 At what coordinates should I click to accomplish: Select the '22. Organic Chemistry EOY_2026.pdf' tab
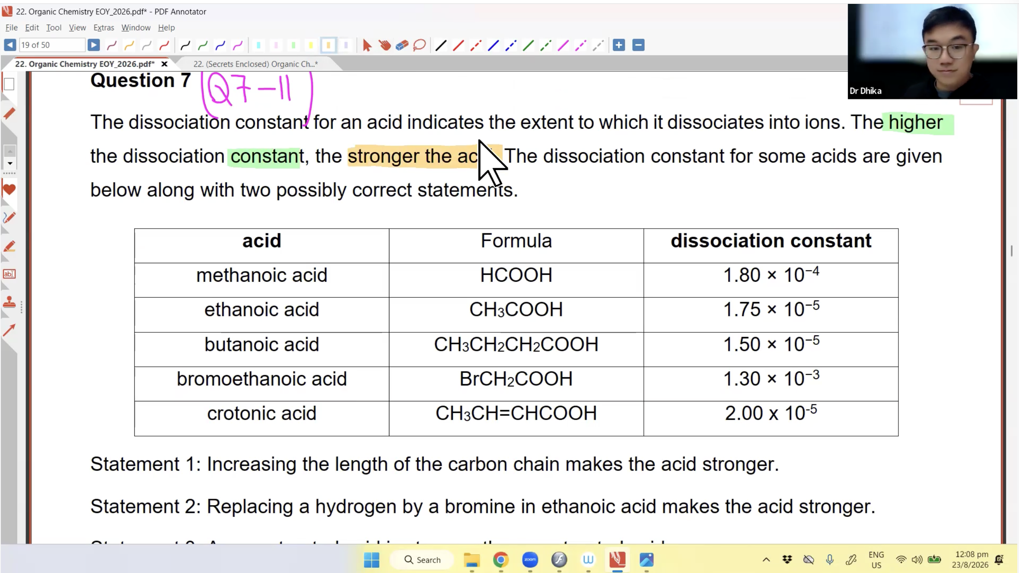click(85, 64)
